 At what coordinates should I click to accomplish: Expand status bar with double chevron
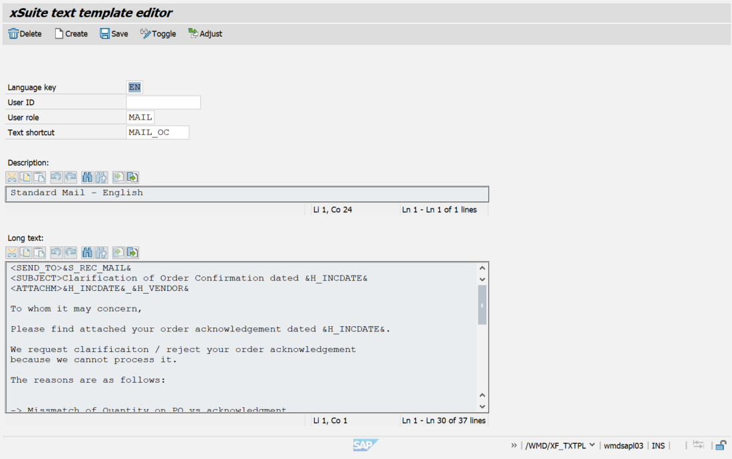point(514,446)
